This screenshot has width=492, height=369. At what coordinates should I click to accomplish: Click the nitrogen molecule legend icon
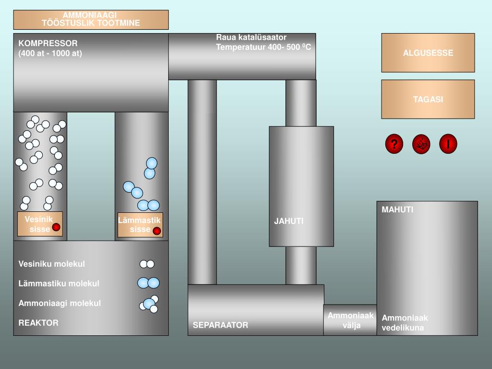[x=148, y=283]
